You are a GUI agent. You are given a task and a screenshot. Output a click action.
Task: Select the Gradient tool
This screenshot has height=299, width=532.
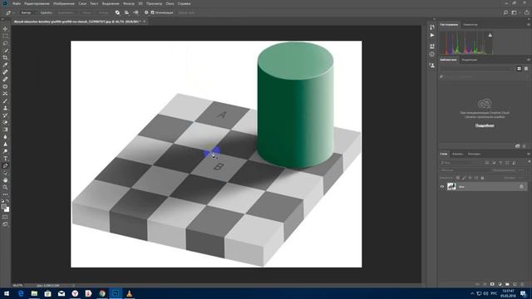click(5, 130)
